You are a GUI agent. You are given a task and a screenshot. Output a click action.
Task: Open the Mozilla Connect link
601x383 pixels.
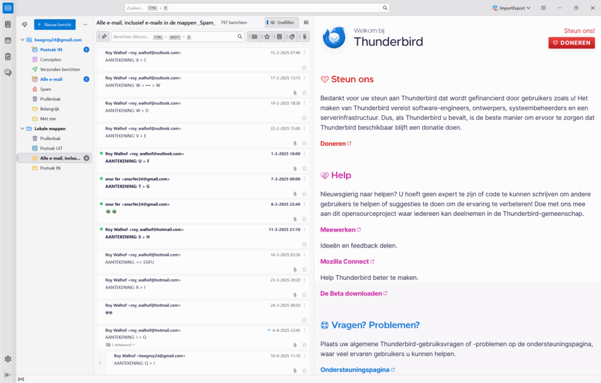click(347, 262)
